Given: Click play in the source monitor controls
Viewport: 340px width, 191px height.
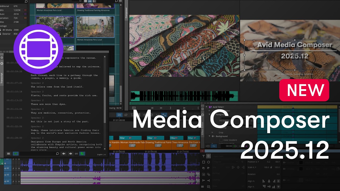Looking at the screenshot, I should 184,108.
